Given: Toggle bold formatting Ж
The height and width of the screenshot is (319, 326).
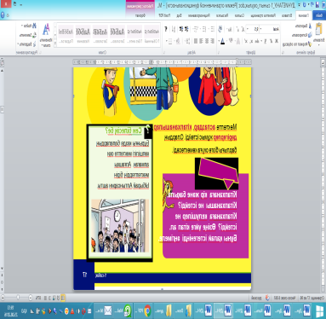Looking at the screenshot, I should [277, 42].
